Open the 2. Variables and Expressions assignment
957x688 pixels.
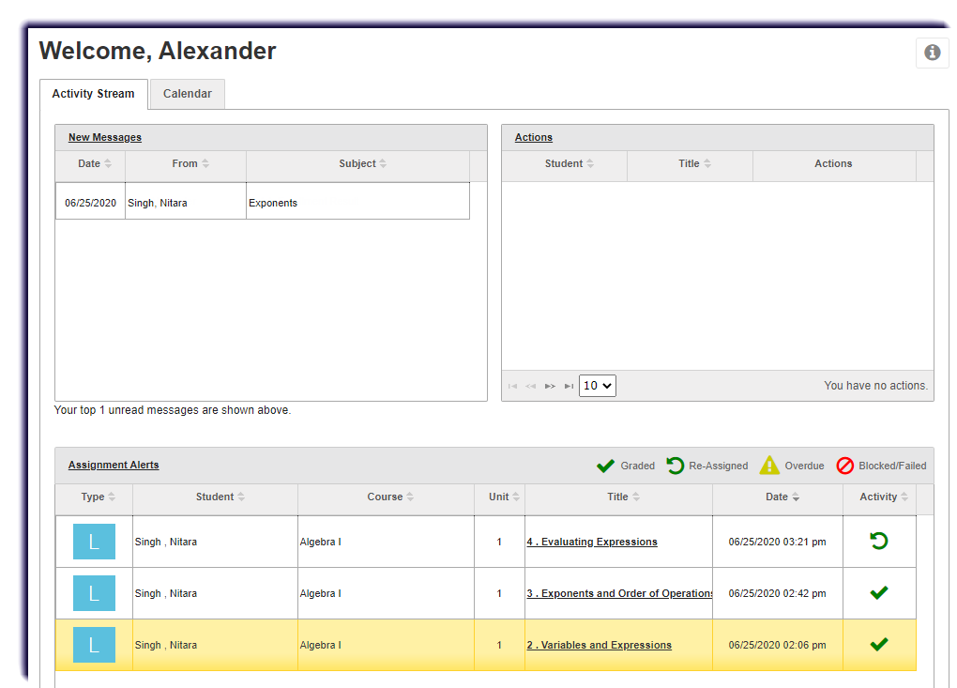click(599, 645)
